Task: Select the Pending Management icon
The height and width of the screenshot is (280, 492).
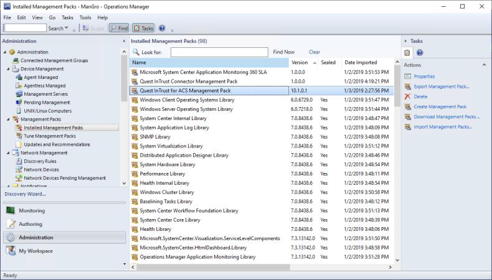Action: point(19,103)
